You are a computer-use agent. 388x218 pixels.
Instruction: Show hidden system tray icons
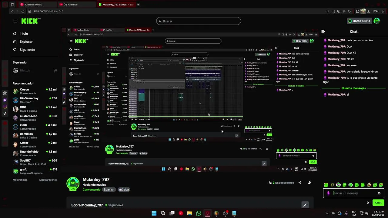[327, 213]
